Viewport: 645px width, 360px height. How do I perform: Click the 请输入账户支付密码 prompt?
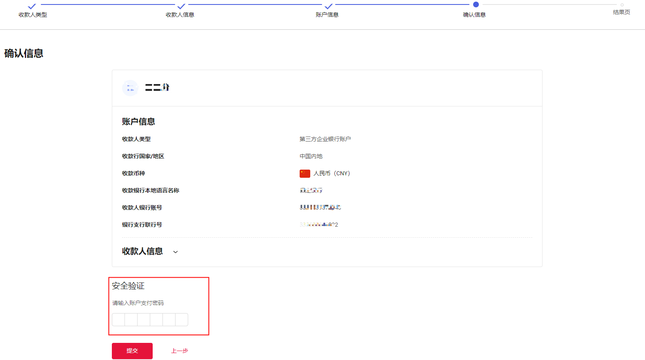pos(138,303)
